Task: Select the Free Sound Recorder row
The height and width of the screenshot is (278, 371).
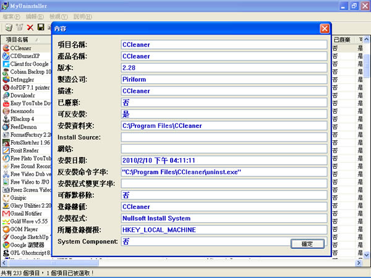Action: (x=26, y=166)
